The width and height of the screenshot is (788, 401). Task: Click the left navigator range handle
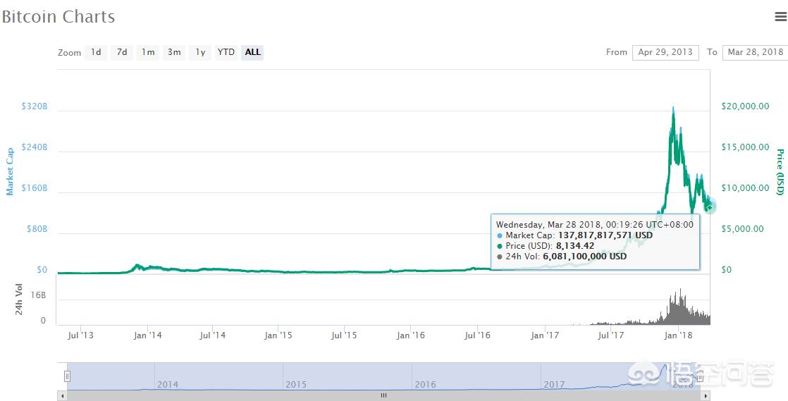coord(68,376)
